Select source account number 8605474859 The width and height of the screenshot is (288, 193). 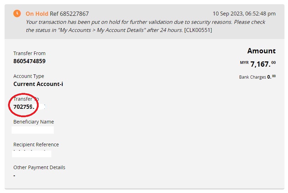click(x=30, y=61)
